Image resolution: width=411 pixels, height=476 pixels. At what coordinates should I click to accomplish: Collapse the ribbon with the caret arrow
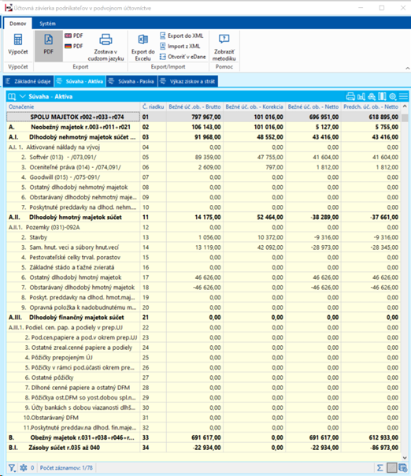(x=407, y=68)
